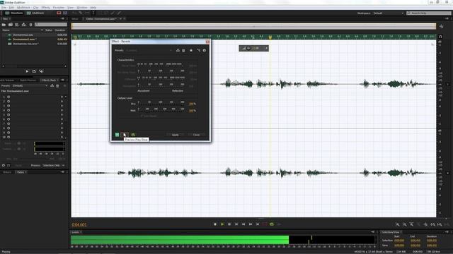Save Effects Rack preset icon

tap(52, 86)
